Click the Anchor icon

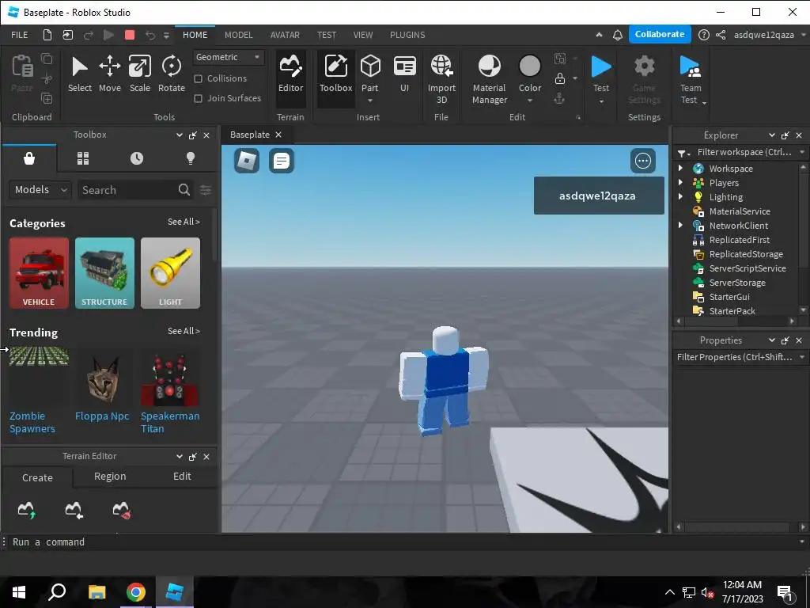(x=559, y=98)
